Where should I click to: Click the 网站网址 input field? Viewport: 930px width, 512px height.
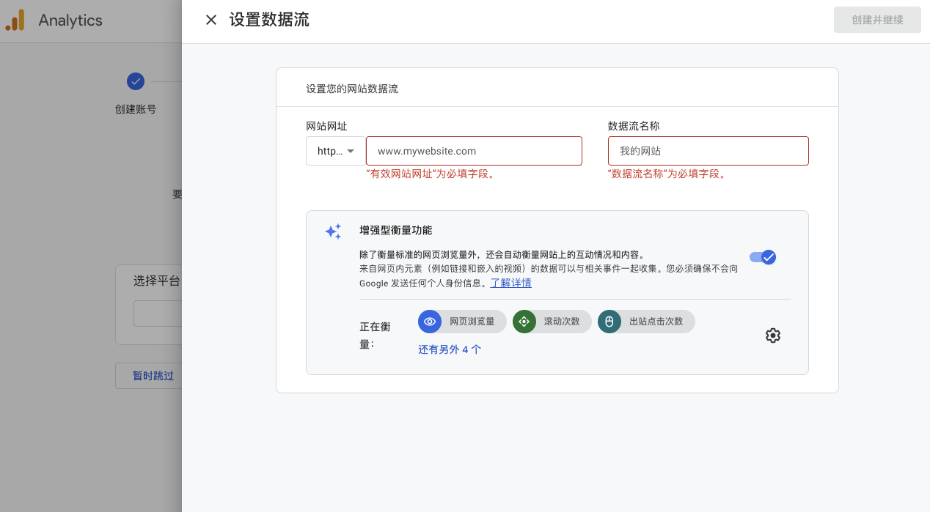474,151
